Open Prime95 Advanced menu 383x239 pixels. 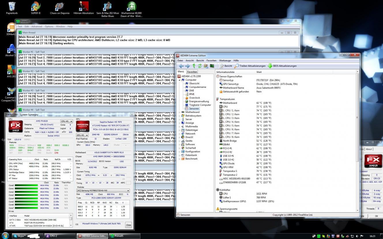pos(37,26)
